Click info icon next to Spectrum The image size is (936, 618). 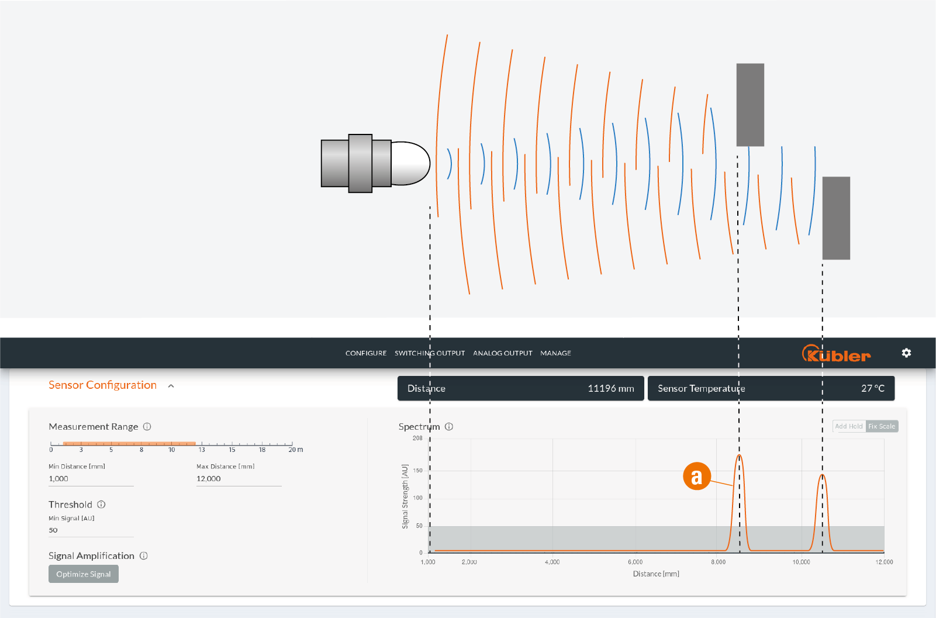point(449,427)
